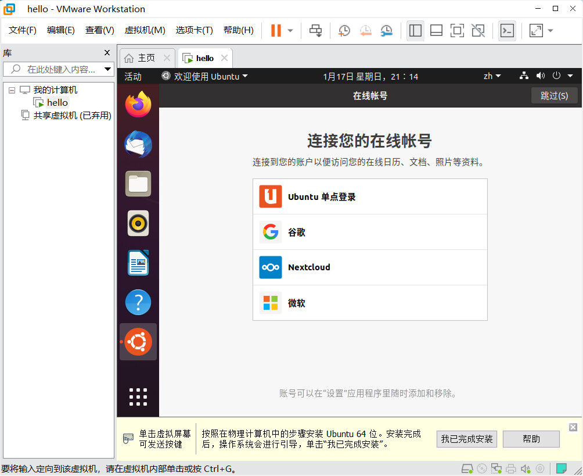583x476 pixels.
Task: Open the 选项卡(T) menu
Action: click(194, 30)
